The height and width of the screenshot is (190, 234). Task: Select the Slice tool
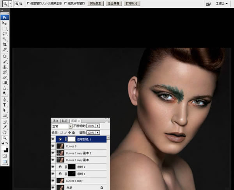pyautogui.click(x=4, y=49)
